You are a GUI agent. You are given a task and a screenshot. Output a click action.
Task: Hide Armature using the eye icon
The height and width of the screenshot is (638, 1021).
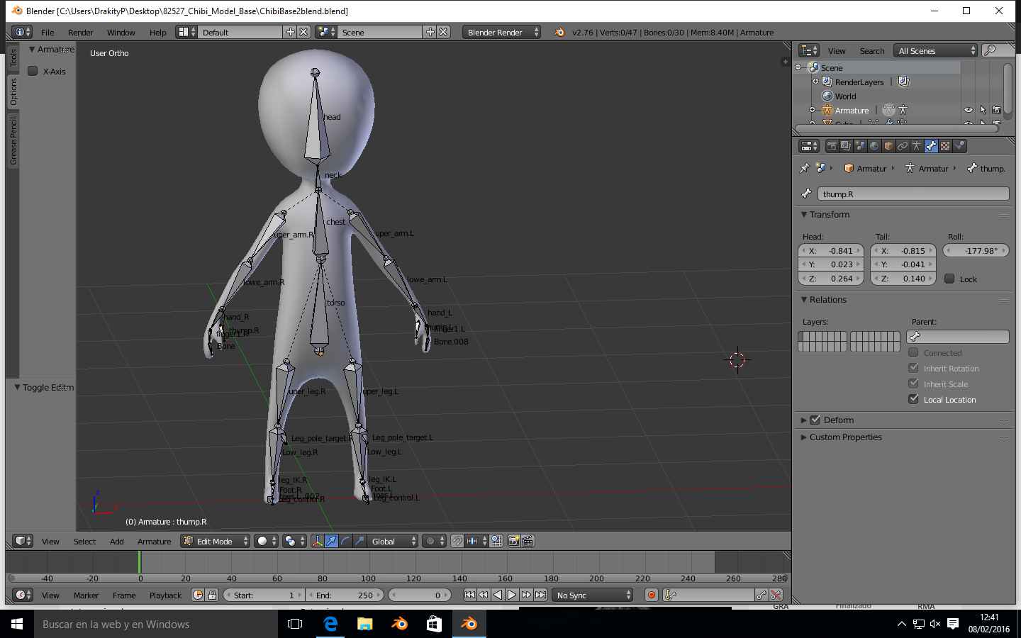[968, 110]
